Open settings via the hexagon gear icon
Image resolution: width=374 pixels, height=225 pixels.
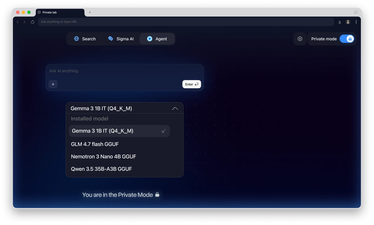pyautogui.click(x=300, y=39)
